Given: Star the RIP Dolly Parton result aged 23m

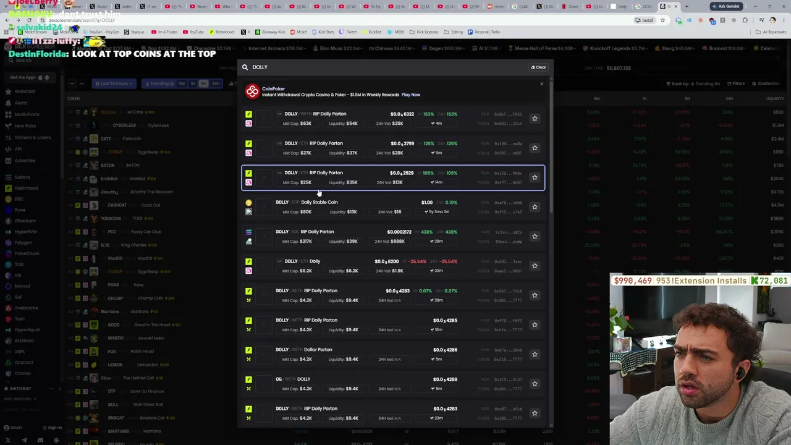Looking at the screenshot, I should (x=535, y=413).
